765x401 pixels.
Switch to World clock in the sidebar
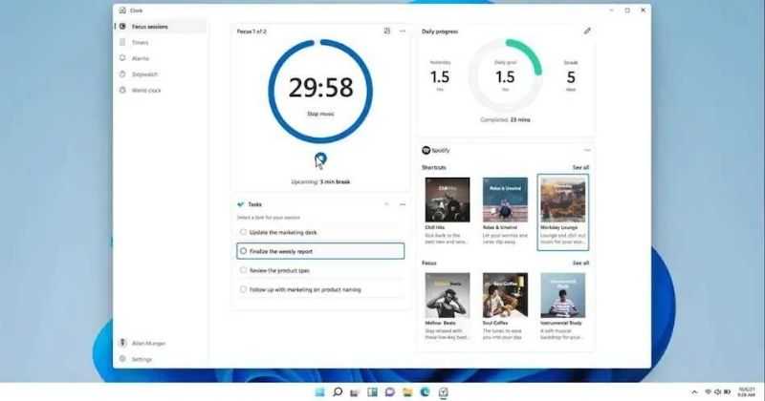coord(161,91)
